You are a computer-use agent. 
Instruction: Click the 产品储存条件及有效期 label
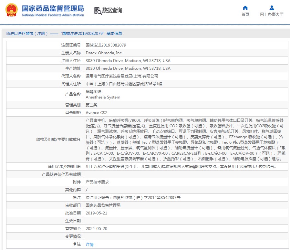point(61,174)
